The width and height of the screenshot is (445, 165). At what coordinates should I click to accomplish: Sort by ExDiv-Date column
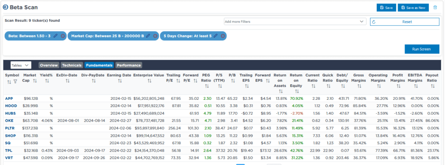tap(67, 81)
